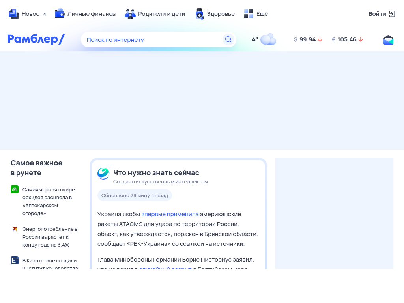Image resolution: width=404 pixels, height=303 pixels.
Task: Click the Личные финансы wallet icon
Action: [x=60, y=13]
